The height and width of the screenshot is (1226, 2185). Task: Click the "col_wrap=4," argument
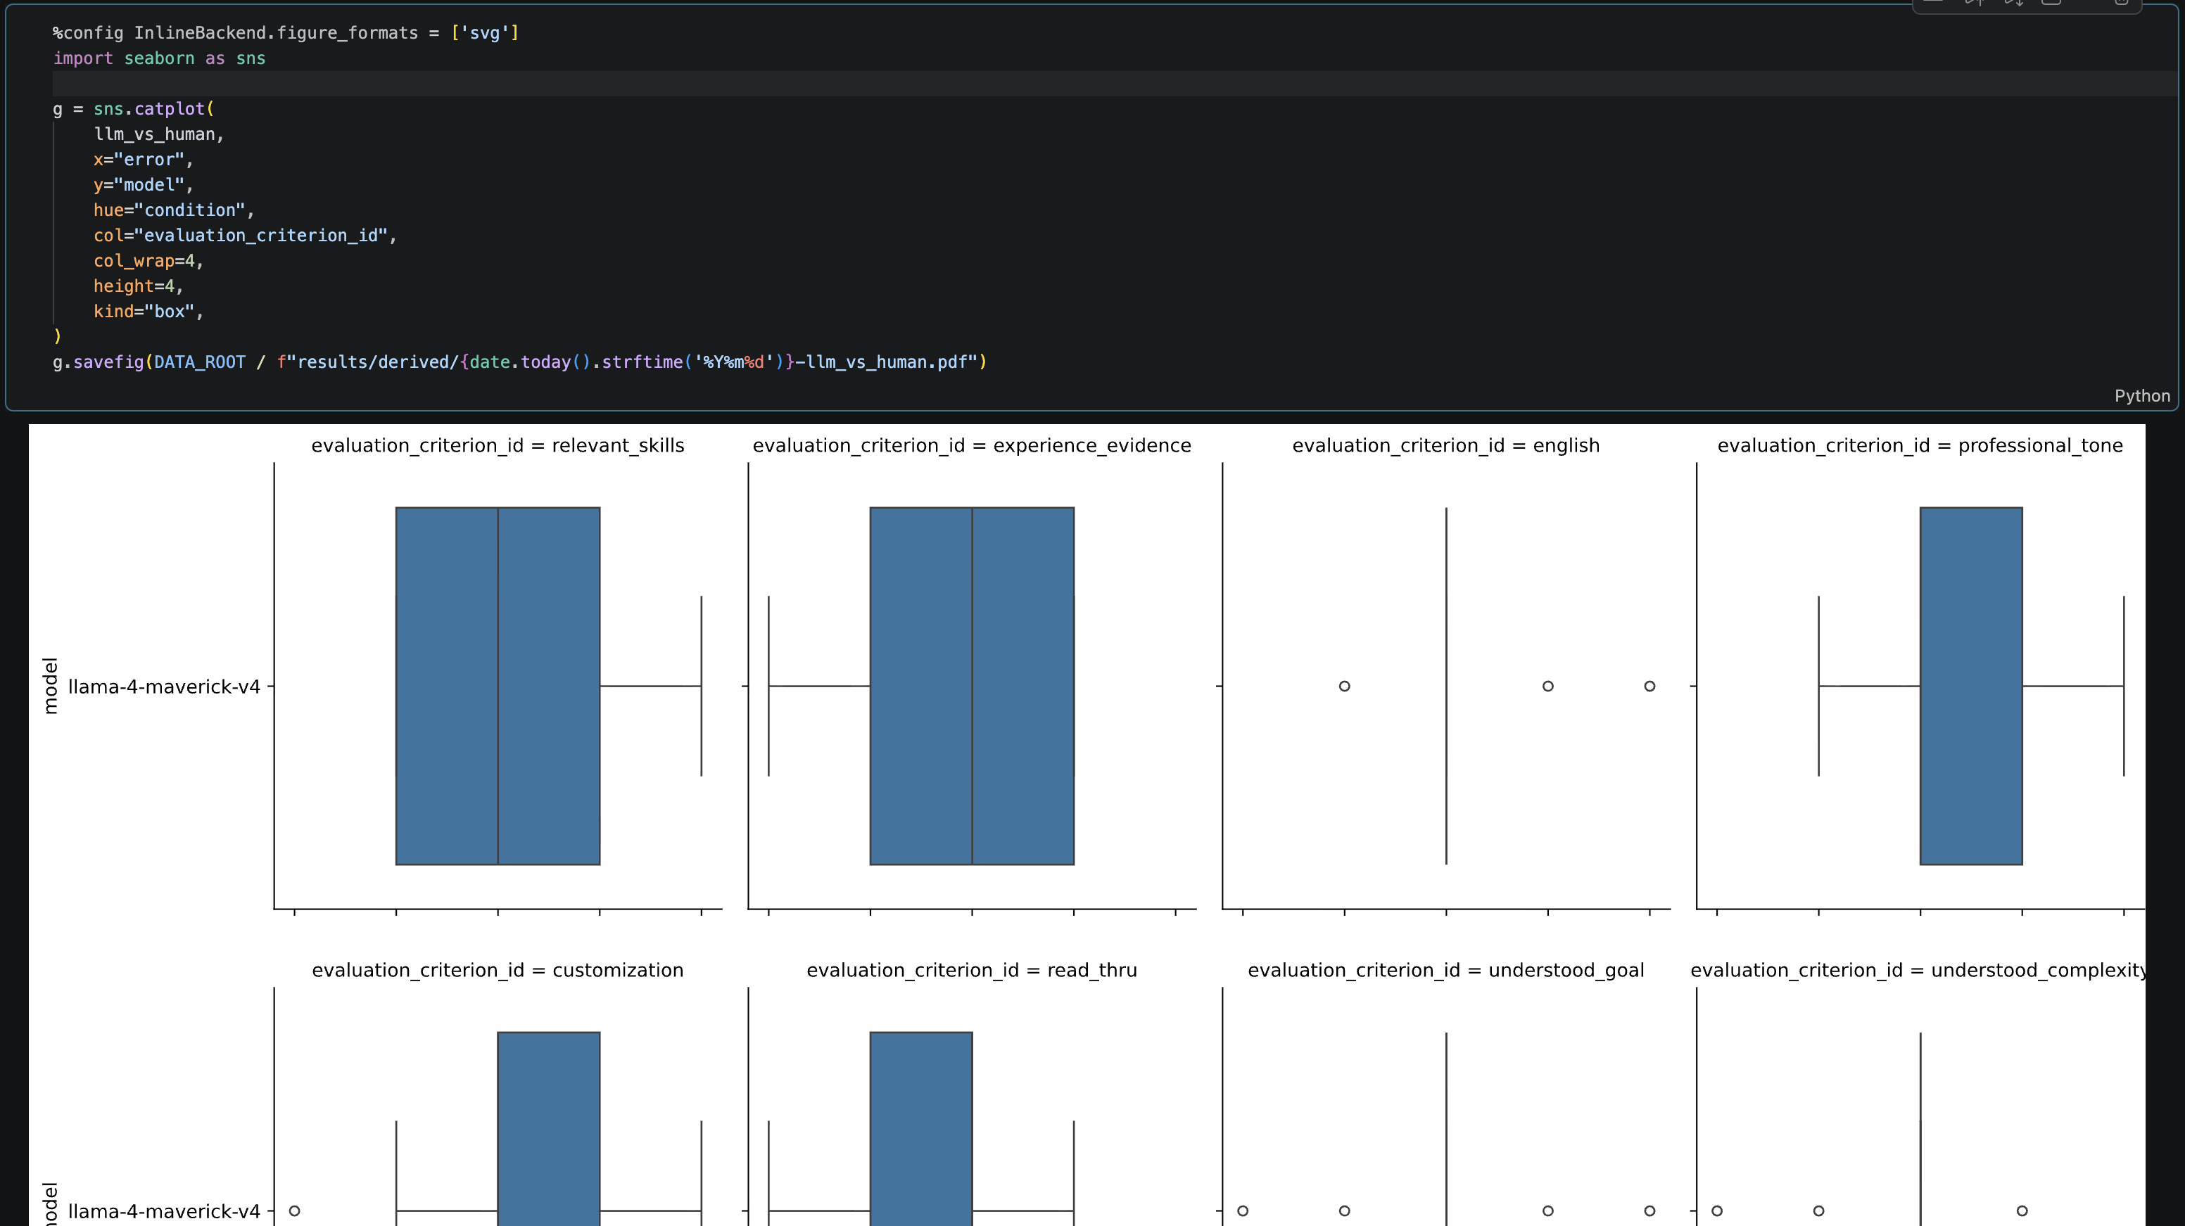(x=148, y=261)
